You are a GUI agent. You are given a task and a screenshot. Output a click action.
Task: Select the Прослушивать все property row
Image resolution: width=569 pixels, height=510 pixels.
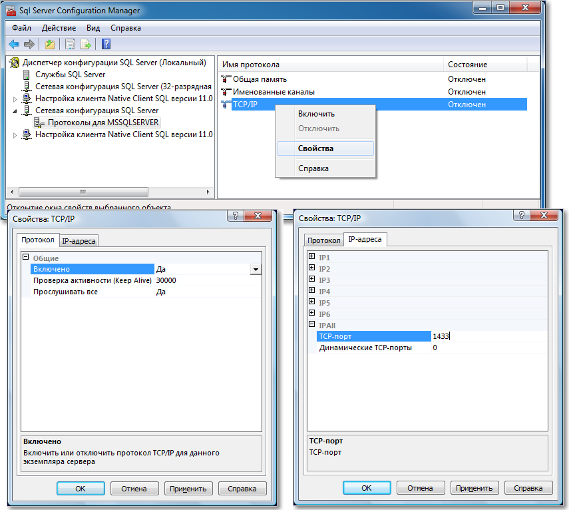[x=146, y=292]
